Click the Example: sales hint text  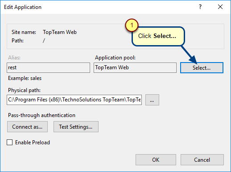tap(25, 78)
